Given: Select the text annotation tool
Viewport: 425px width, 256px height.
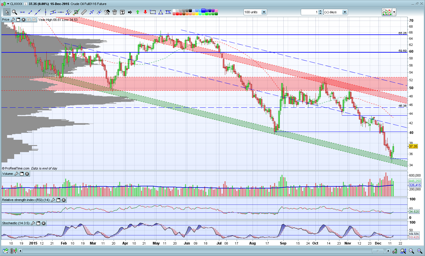Looking at the screenshot, I should [x=122, y=12].
